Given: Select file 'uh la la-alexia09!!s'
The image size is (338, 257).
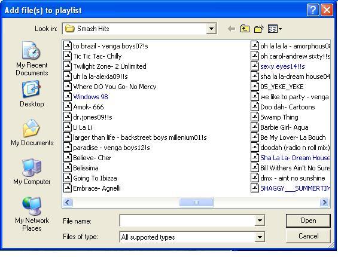Looking at the screenshot, I should [x=96, y=77].
